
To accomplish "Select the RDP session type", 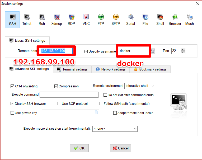I will tap(71, 20).
